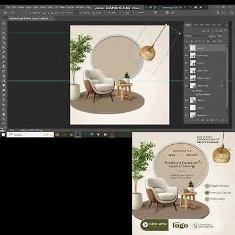Click the Windows taskbar search box
This screenshot has height=235, width=235.
pos(30,134)
